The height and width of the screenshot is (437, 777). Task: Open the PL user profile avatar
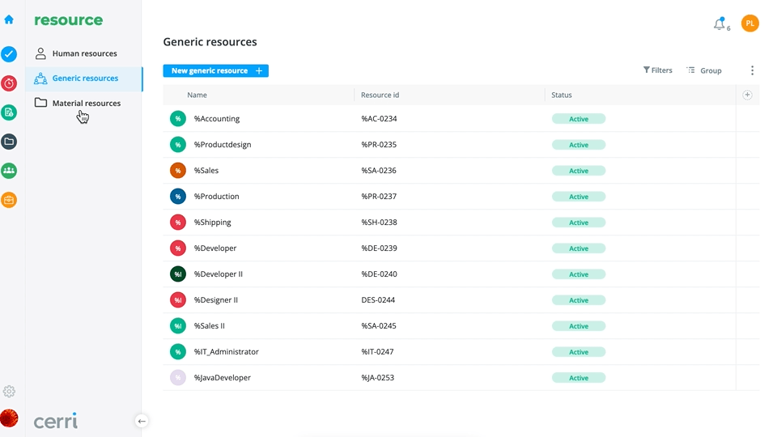pos(749,23)
